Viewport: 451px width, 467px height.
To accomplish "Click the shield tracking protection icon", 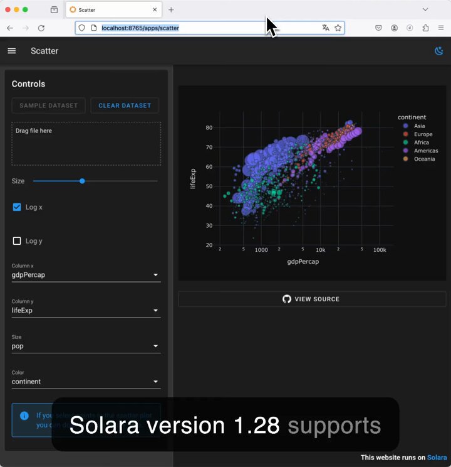I will tap(82, 28).
